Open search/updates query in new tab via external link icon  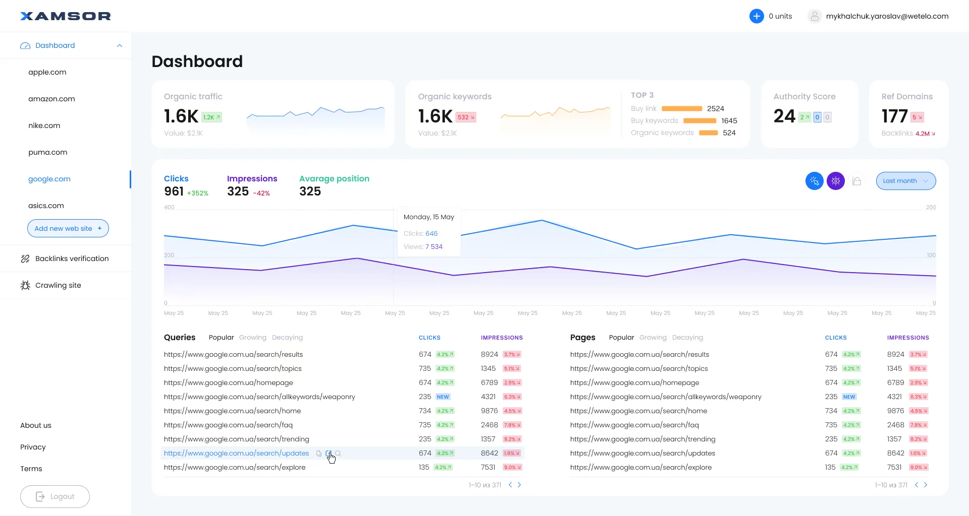(x=329, y=453)
